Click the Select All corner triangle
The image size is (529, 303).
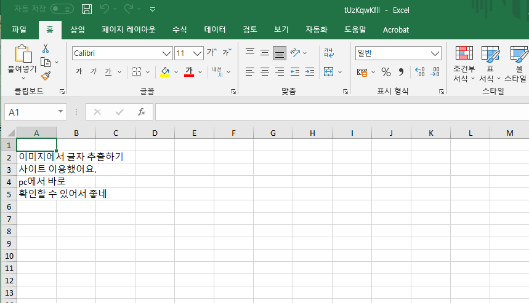(x=11, y=133)
